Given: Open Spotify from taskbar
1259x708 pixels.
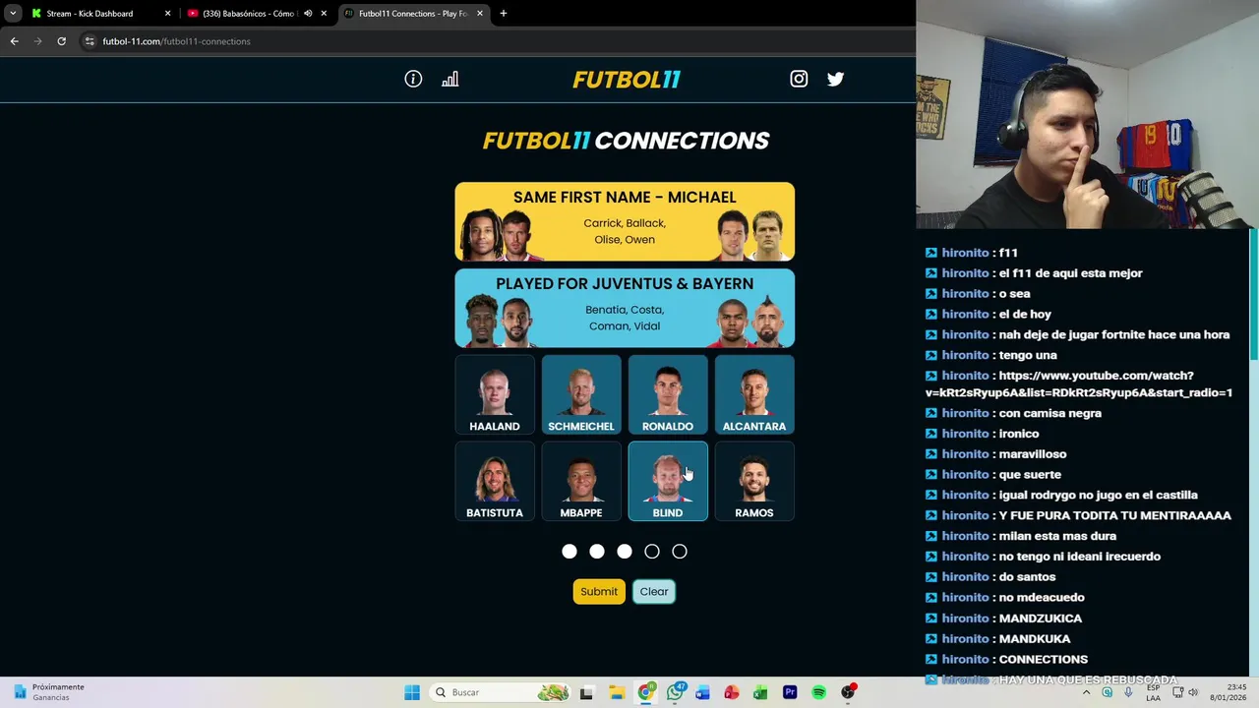Looking at the screenshot, I should [818, 692].
